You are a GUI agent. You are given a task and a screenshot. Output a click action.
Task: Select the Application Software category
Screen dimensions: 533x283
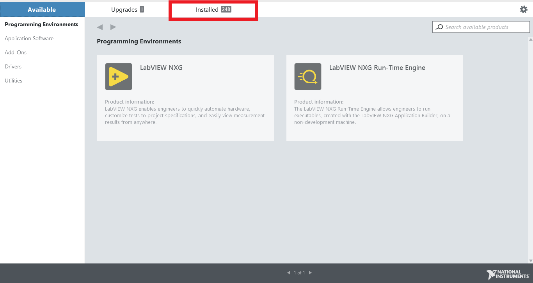29,38
